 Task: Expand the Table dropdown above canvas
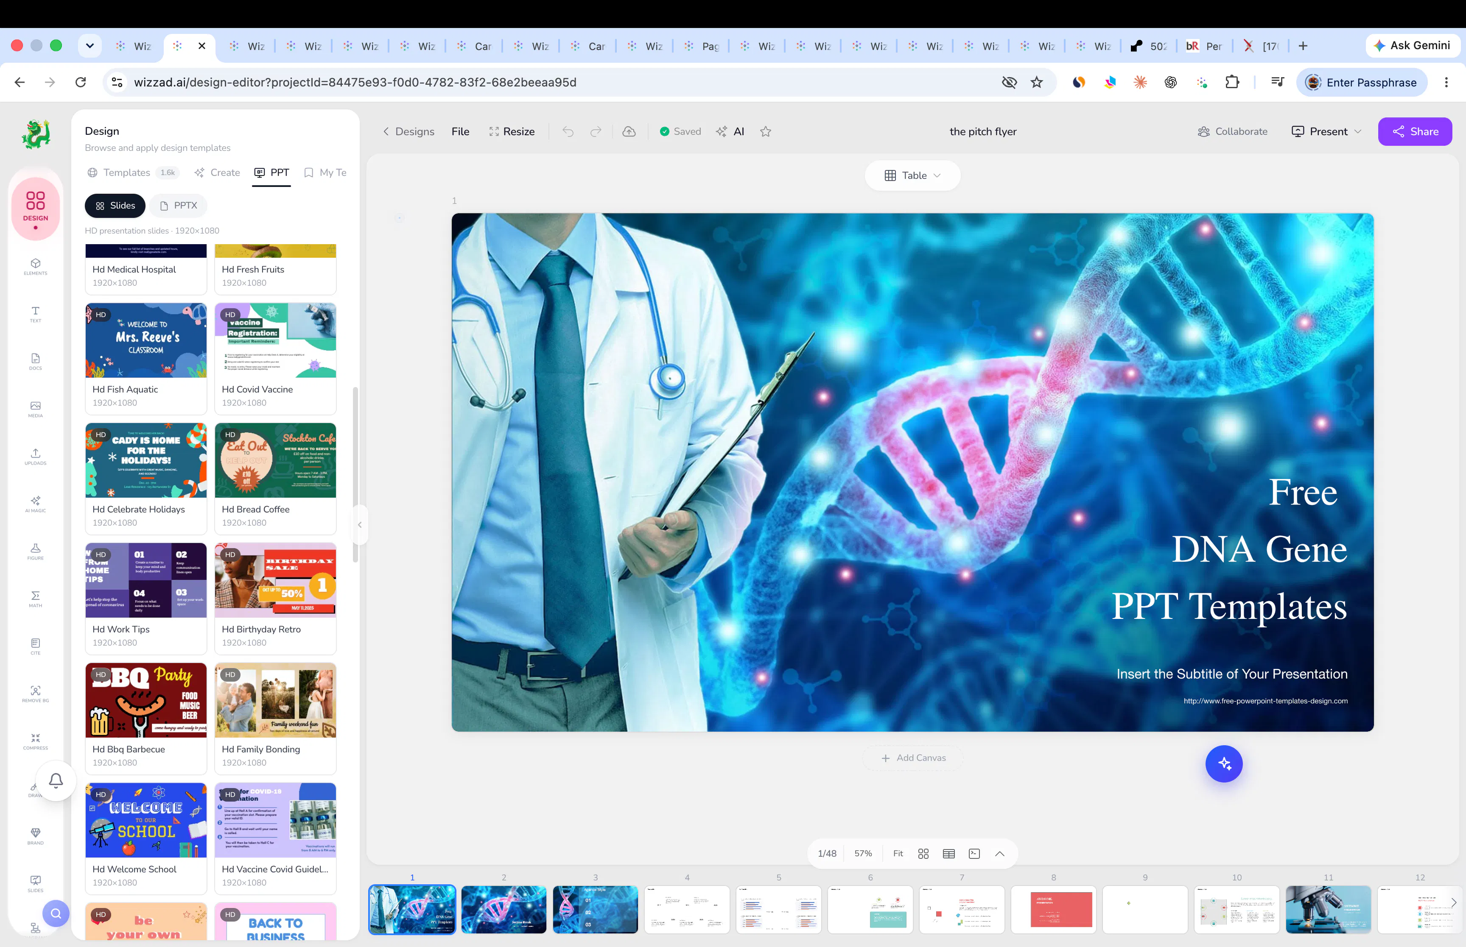(912, 175)
